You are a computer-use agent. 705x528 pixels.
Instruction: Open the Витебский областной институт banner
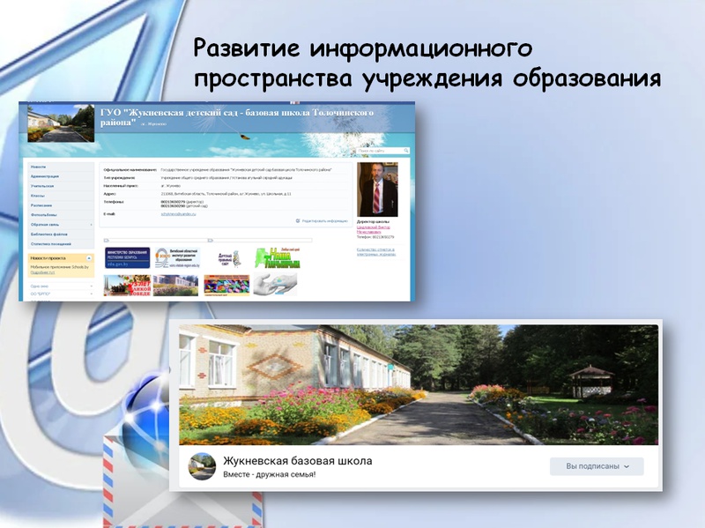coord(177,257)
